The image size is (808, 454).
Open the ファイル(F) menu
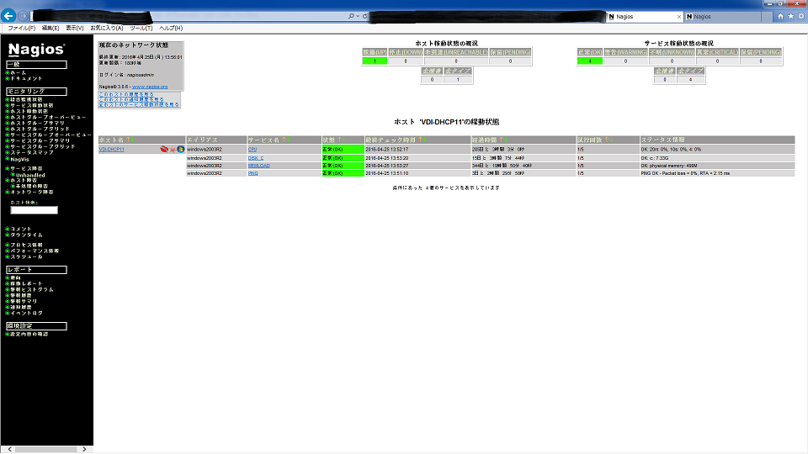(x=21, y=28)
